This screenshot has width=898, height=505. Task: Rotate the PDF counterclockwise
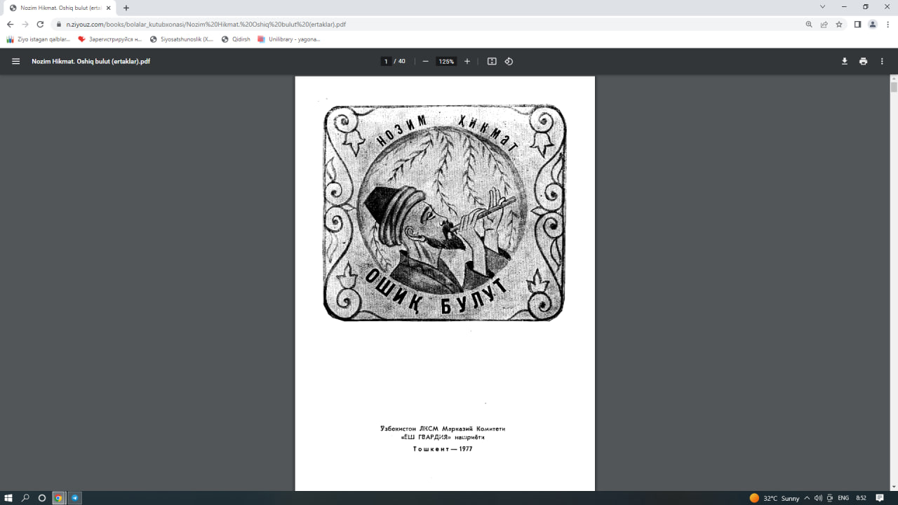[509, 61]
